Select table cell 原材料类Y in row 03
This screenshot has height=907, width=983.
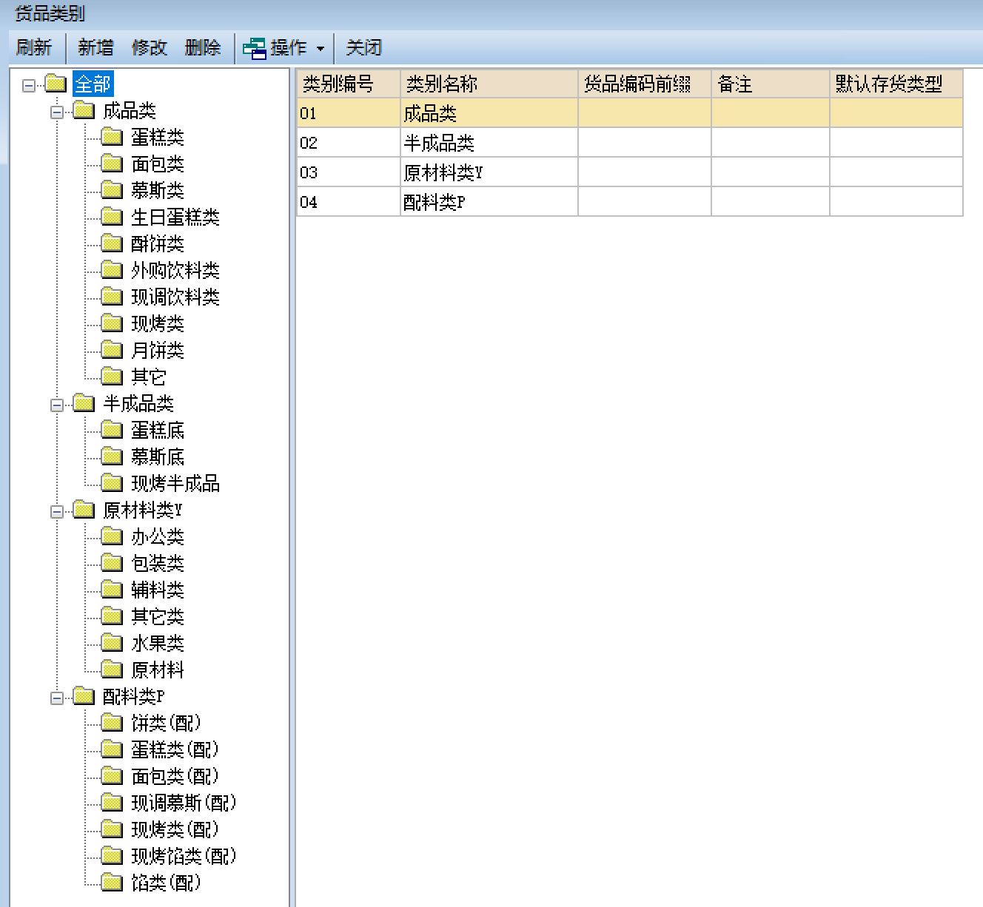[489, 172]
